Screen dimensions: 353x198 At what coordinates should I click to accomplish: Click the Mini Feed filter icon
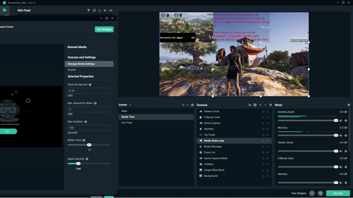[89, 10]
